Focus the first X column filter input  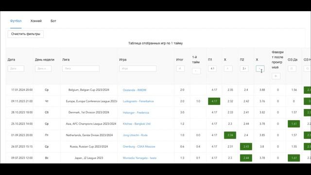point(228,69)
